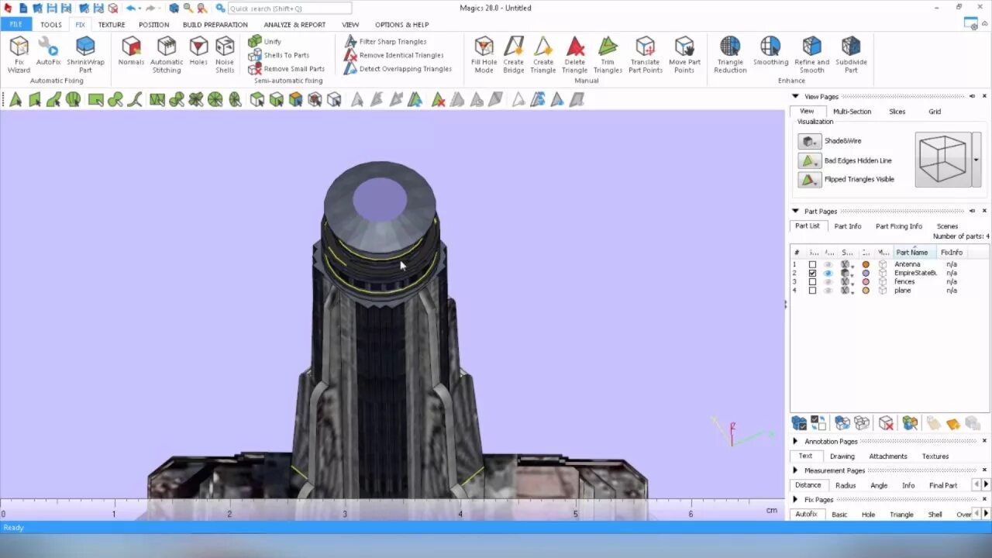Expand the Annotation Pages panel

tap(794, 441)
